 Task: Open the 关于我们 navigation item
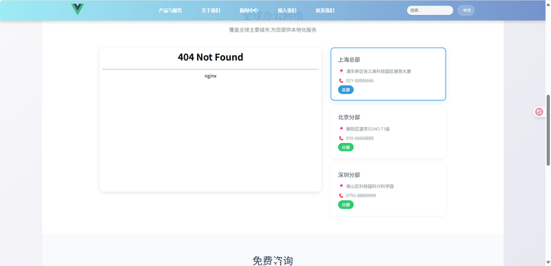point(211,10)
